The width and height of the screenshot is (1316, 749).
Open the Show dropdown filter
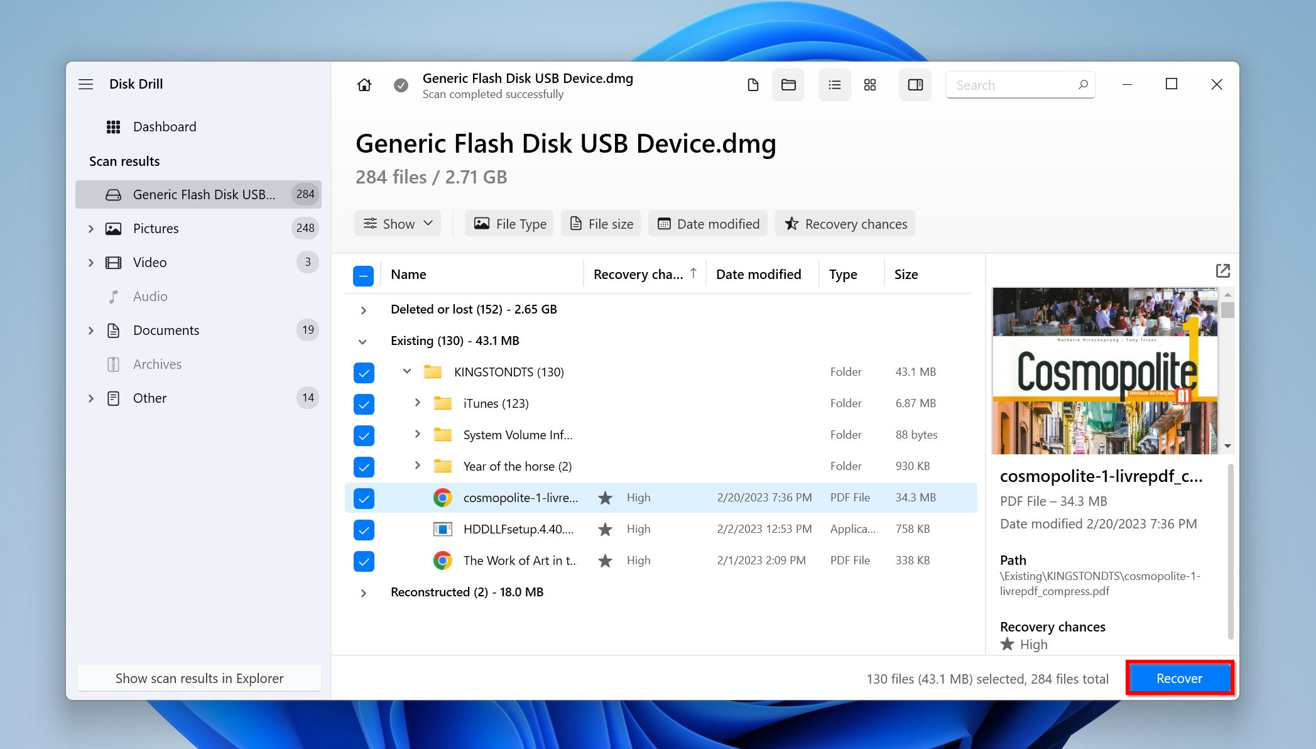click(398, 224)
